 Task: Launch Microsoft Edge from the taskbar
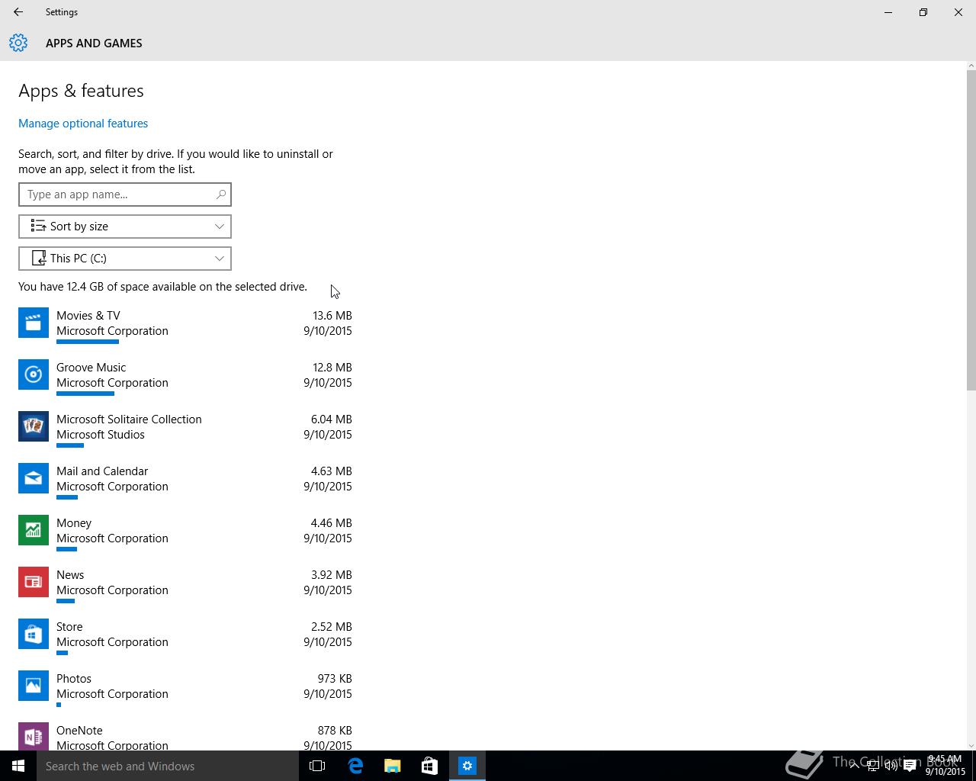point(355,766)
